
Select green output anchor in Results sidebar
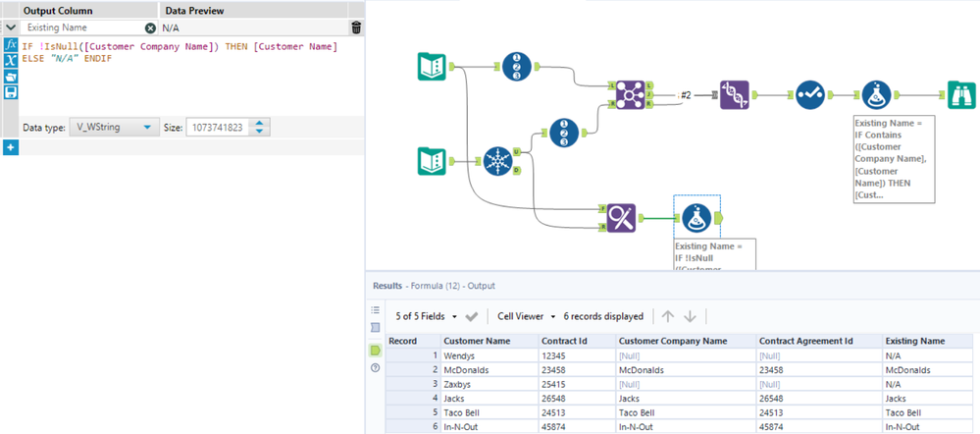click(x=375, y=351)
